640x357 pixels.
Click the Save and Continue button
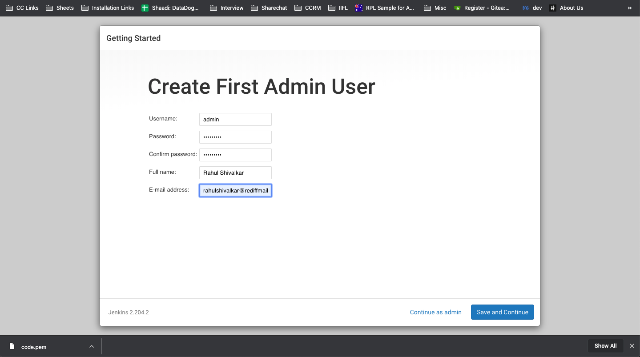502,312
